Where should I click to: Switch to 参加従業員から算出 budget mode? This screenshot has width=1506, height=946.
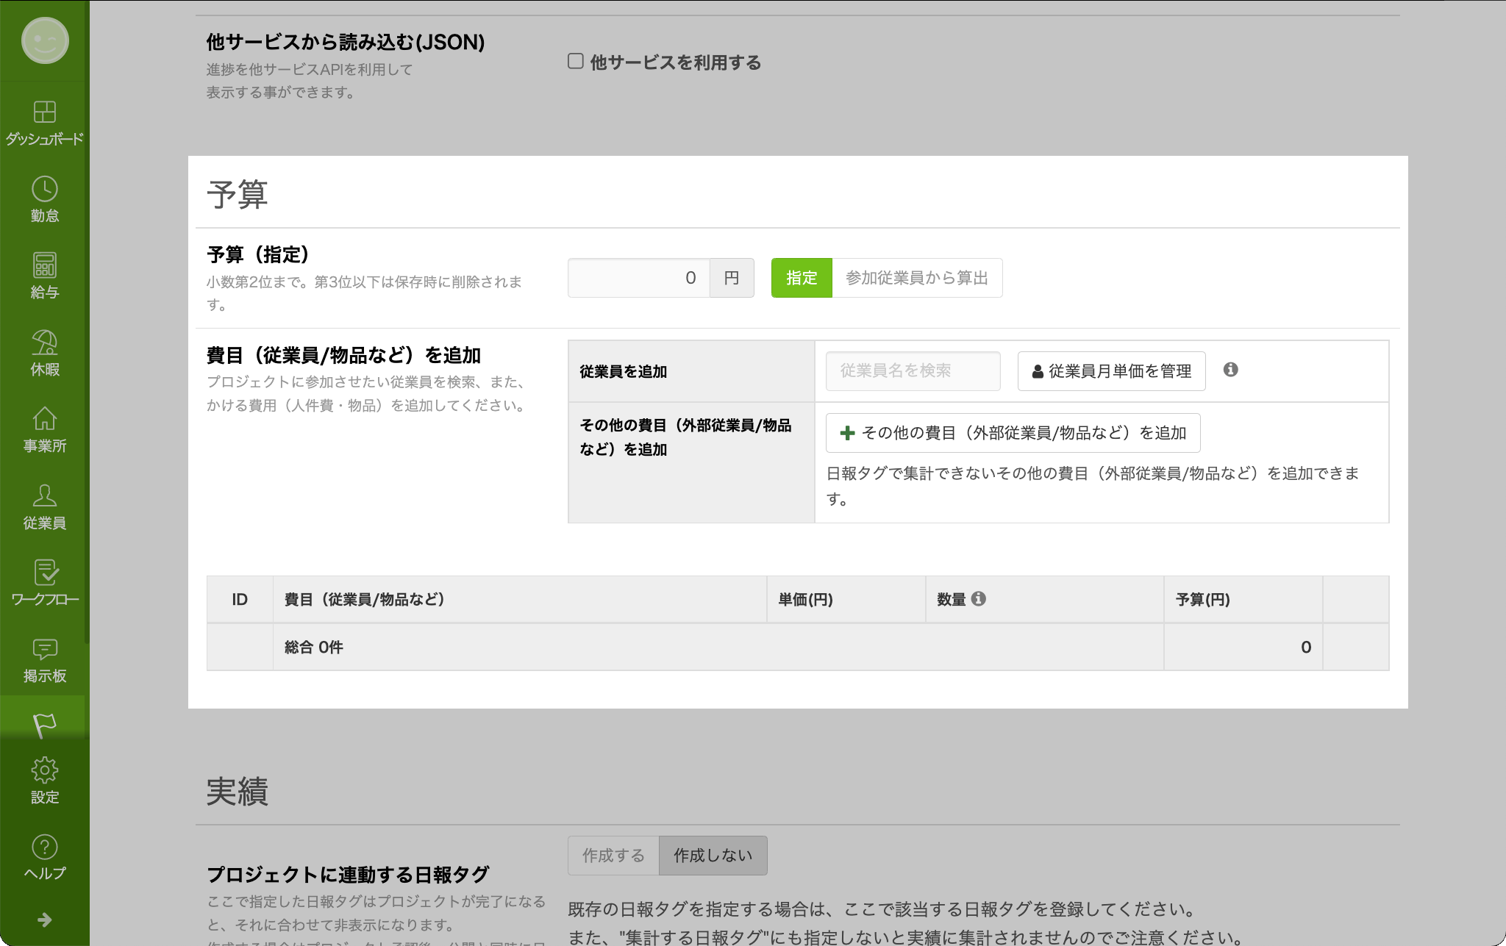916,278
